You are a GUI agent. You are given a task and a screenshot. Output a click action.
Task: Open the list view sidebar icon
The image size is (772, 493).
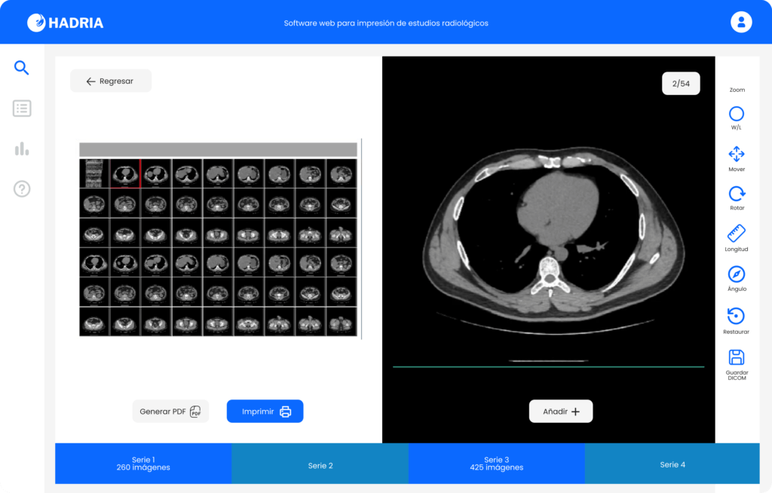22,109
